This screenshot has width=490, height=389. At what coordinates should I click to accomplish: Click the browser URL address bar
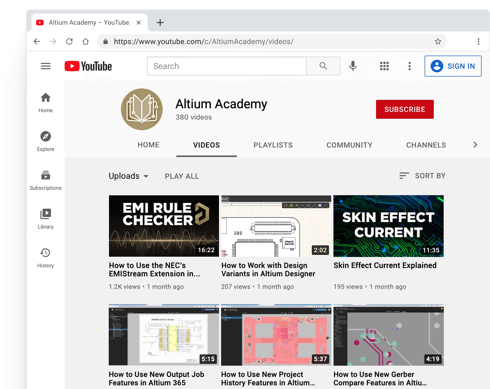pyautogui.click(x=272, y=41)
